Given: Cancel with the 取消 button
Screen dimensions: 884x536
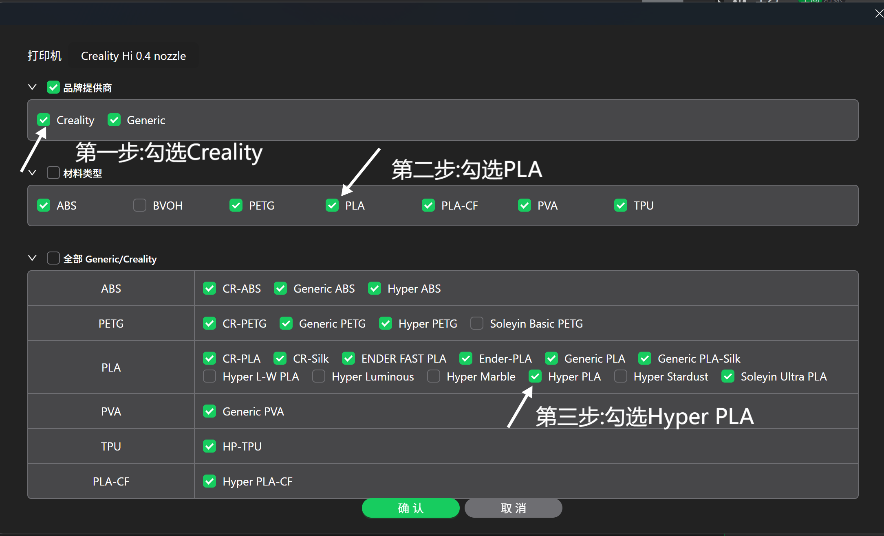Looking at the screenshot, I should coord(514,508).
